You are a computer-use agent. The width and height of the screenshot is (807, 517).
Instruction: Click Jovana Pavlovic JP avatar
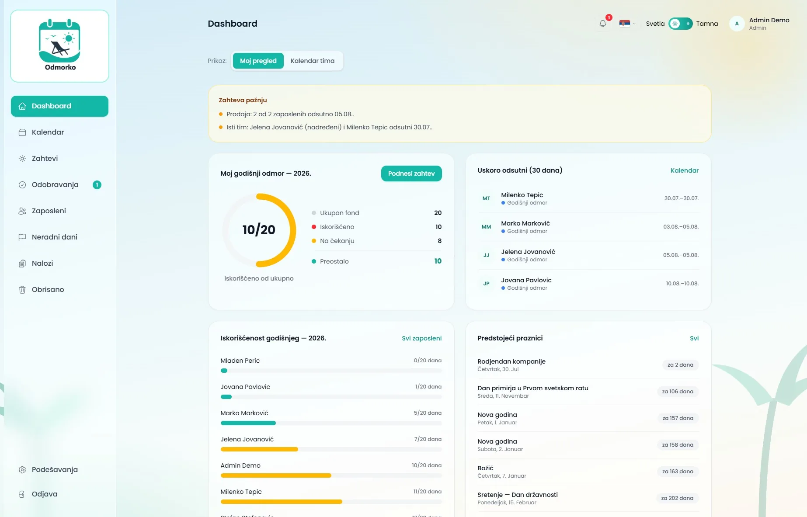(486, 284)
